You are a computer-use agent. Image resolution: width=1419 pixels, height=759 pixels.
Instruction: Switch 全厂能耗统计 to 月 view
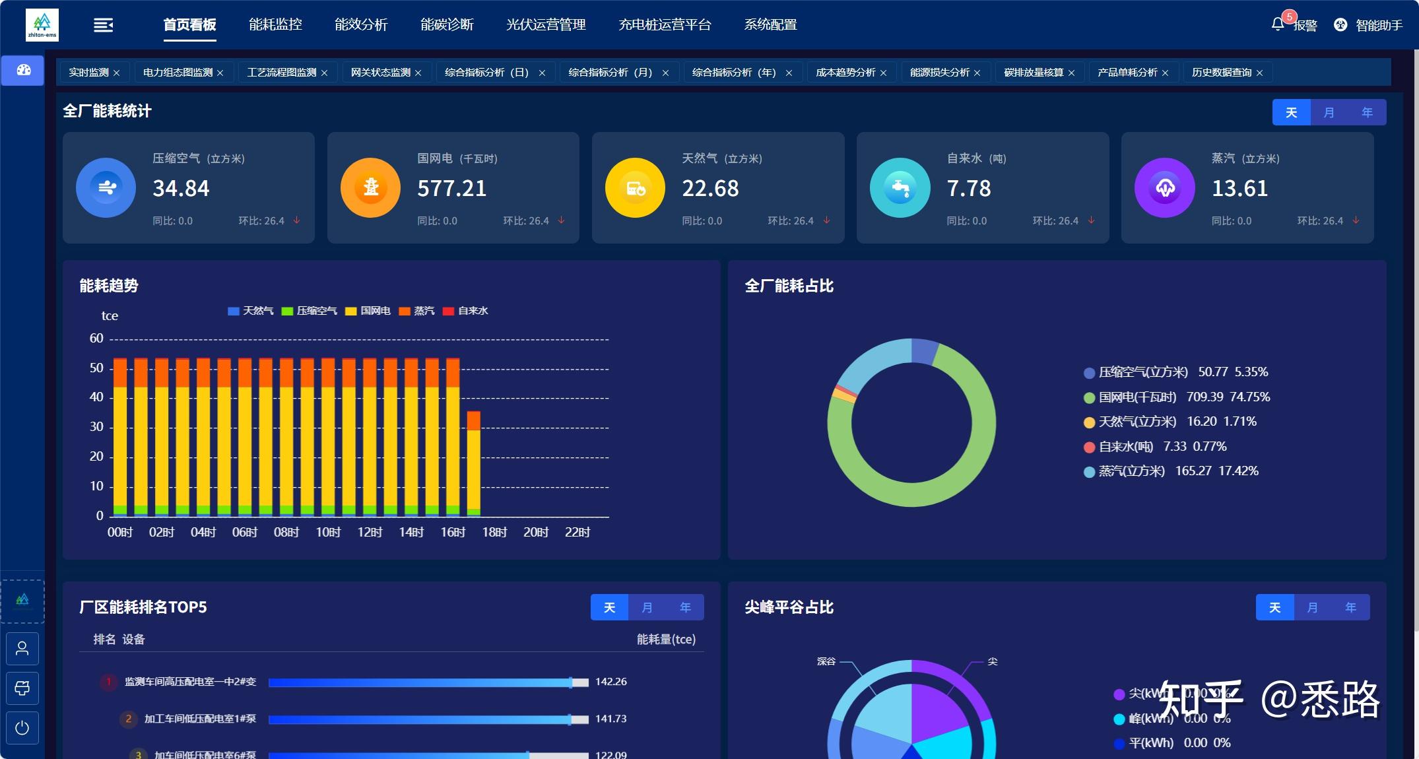[1329, 112]
